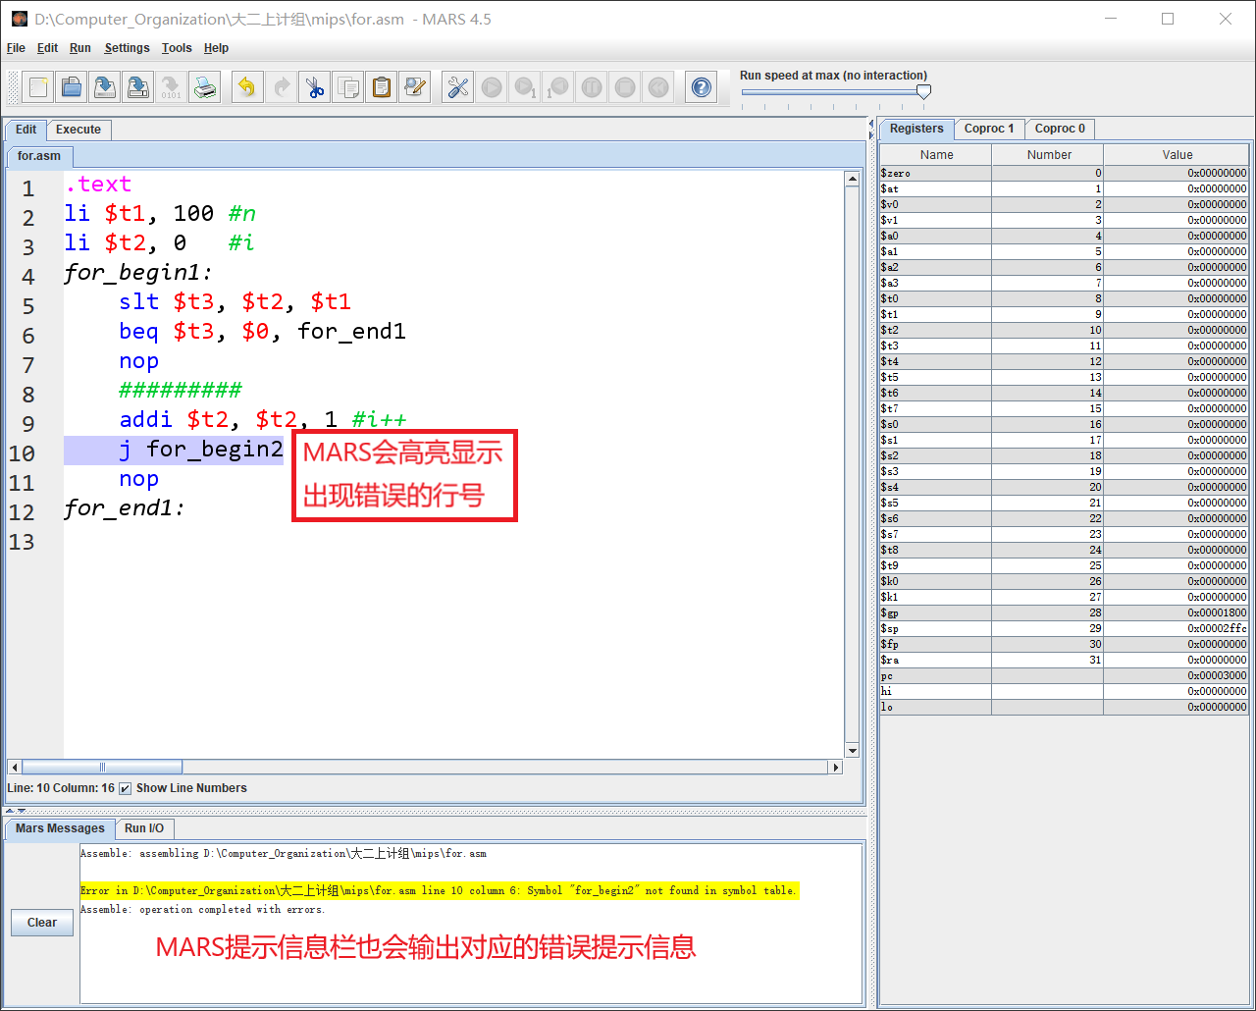
Task: Paste using the clipboard icon
Action: pos(382,87)
